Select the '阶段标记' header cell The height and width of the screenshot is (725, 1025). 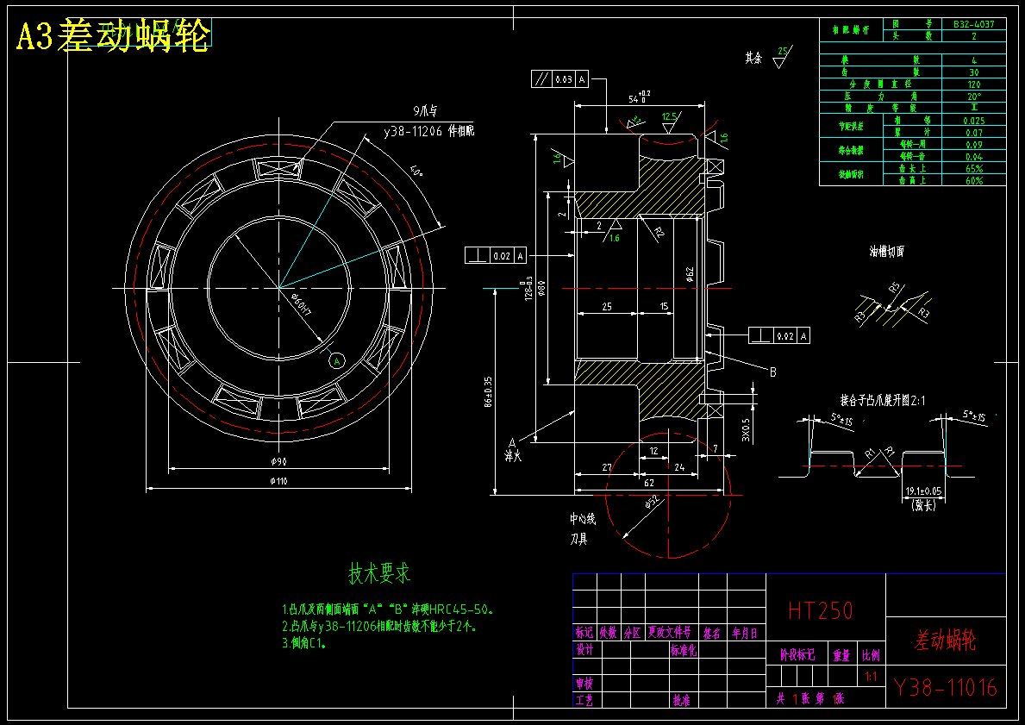click(x=797, y=655)
